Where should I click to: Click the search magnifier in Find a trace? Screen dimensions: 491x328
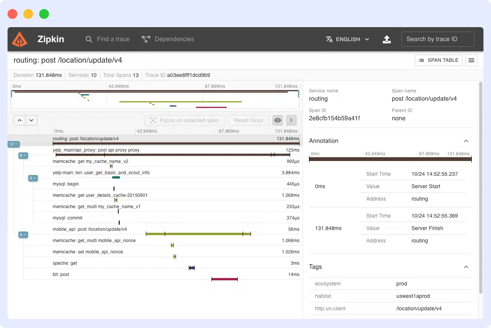click(x=88, y=39)
